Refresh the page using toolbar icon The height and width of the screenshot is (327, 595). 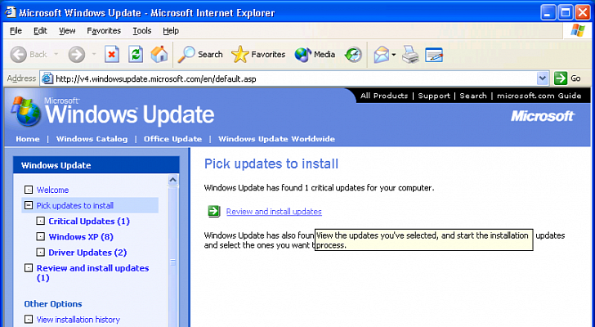pyautogui.click(x=136, y=54)
